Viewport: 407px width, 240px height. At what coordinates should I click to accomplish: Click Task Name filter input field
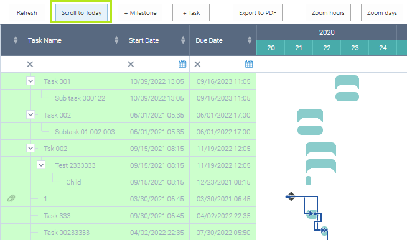(x=73, y=64)
